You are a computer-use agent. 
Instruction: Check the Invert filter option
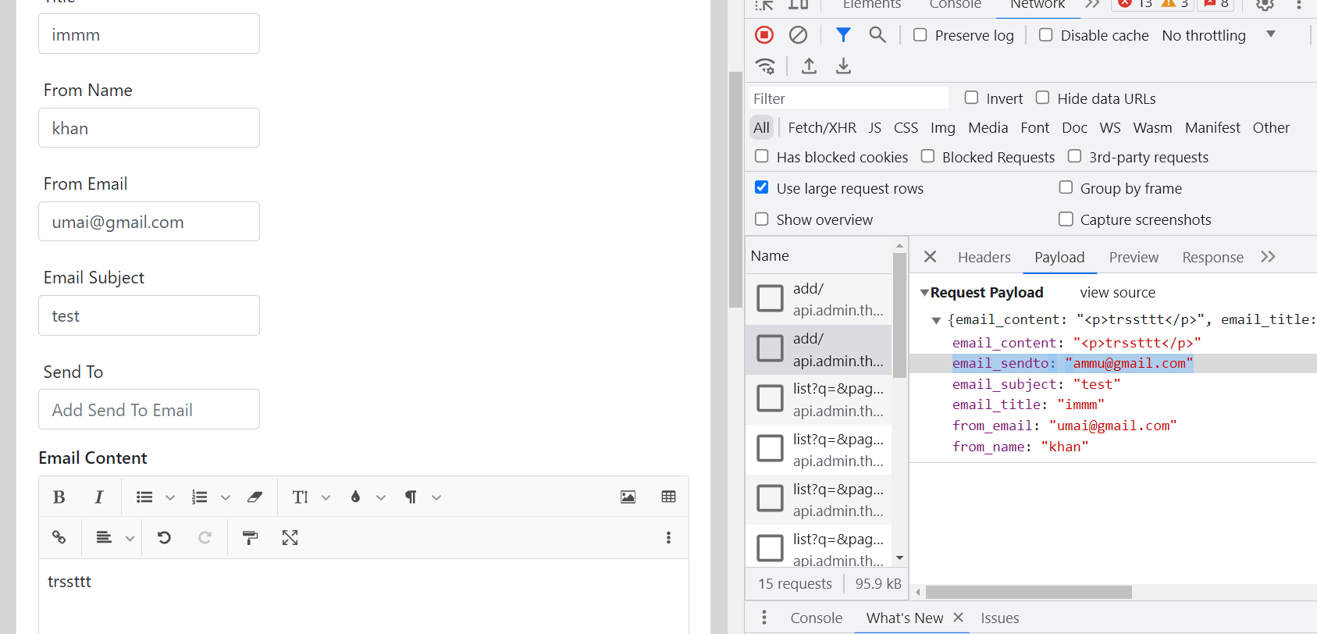click(x=971, y=98)
